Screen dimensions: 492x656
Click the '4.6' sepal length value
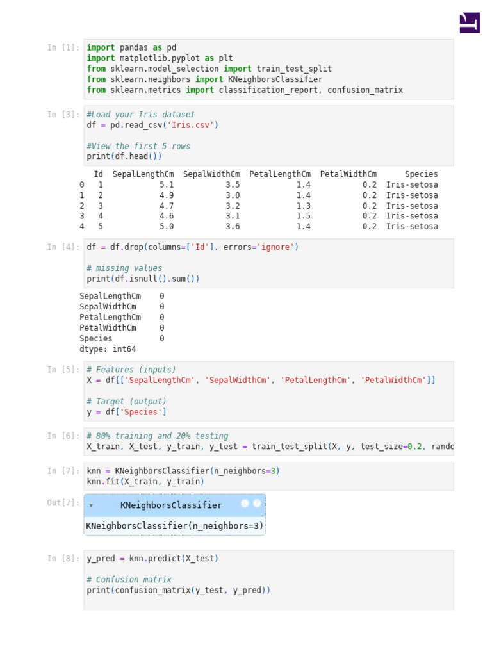[167, 216]
